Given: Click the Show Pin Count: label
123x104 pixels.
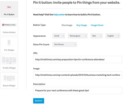Looking at the screenshot, I should [x=41, y=44].
